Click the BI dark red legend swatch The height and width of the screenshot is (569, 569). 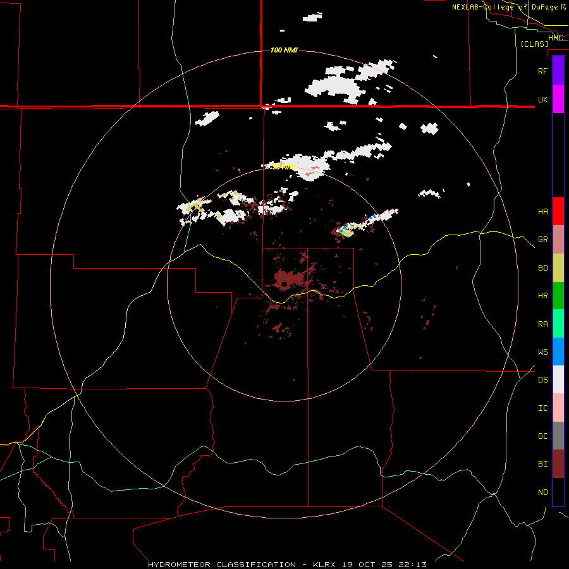pyautogui.click(x=558, y=464)
